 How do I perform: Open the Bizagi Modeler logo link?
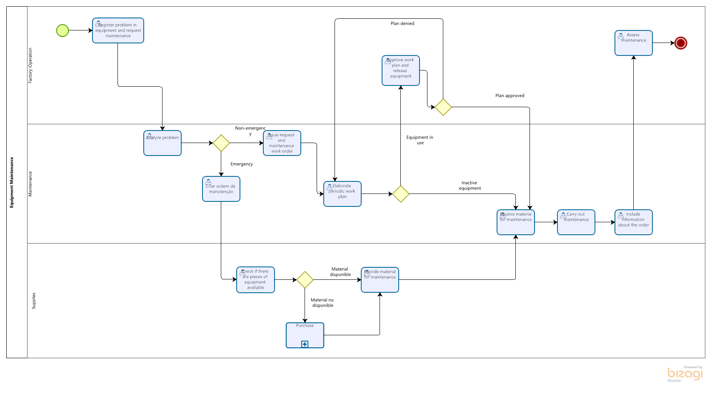685,374
